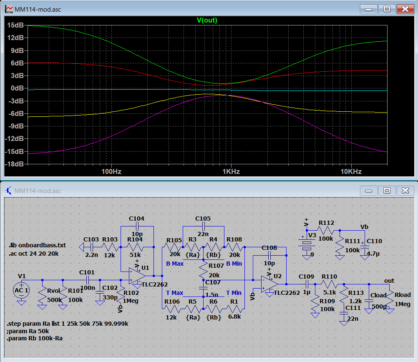Select the V1 AC voltage source symbol

[x=21, y=290]
